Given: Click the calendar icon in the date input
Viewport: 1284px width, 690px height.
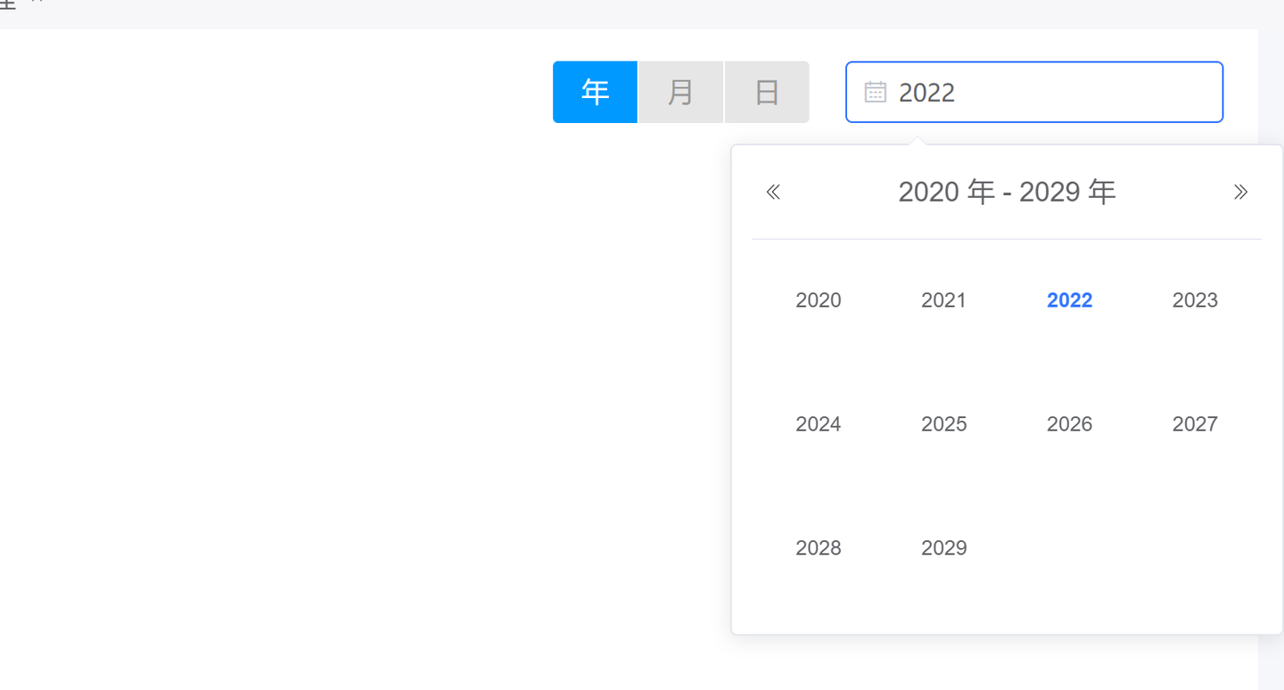Looking at the screenshot, I should click(x=876, y=91).
